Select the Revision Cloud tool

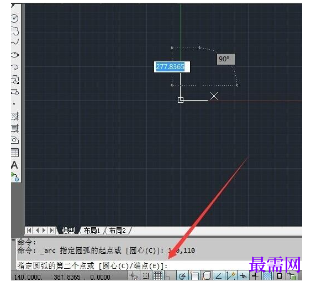[15, 31]
